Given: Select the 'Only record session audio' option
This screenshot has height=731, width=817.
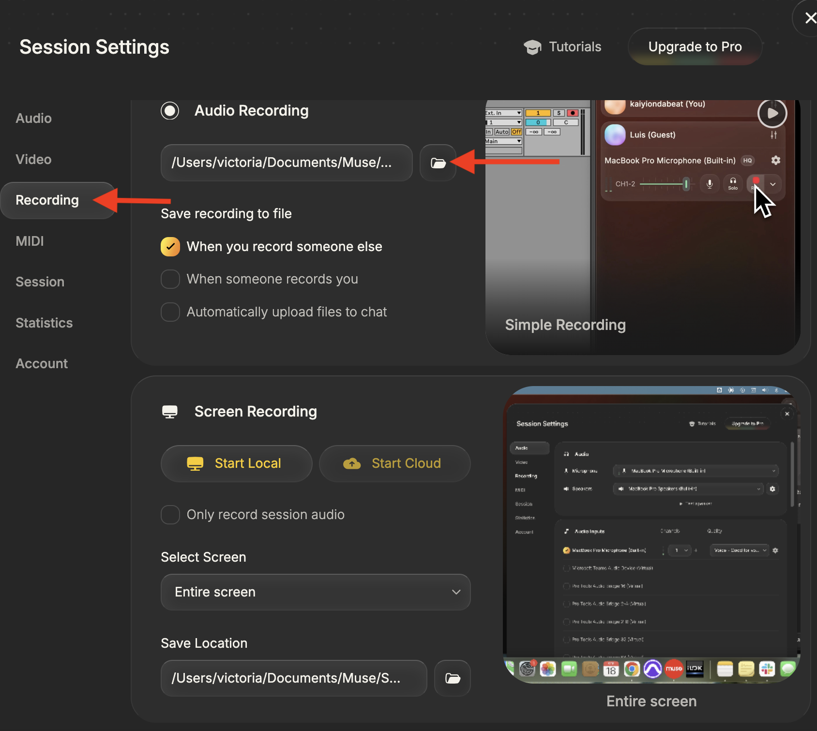Looking at the screenshot, I should coord(170,515).
